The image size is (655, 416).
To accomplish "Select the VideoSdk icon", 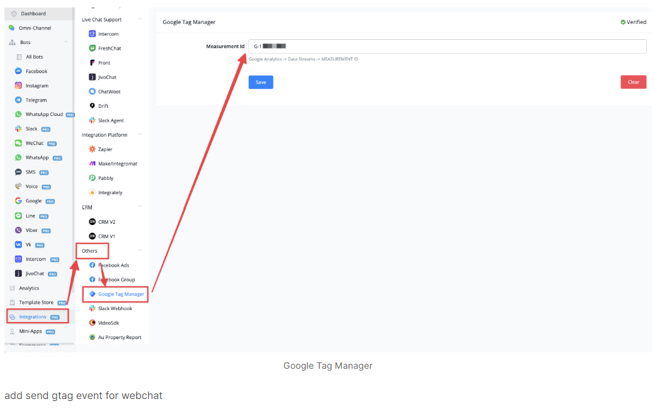I will 93,323.
